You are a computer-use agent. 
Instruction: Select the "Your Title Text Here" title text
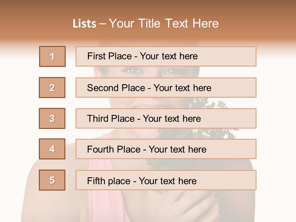(x=164, y=24)
